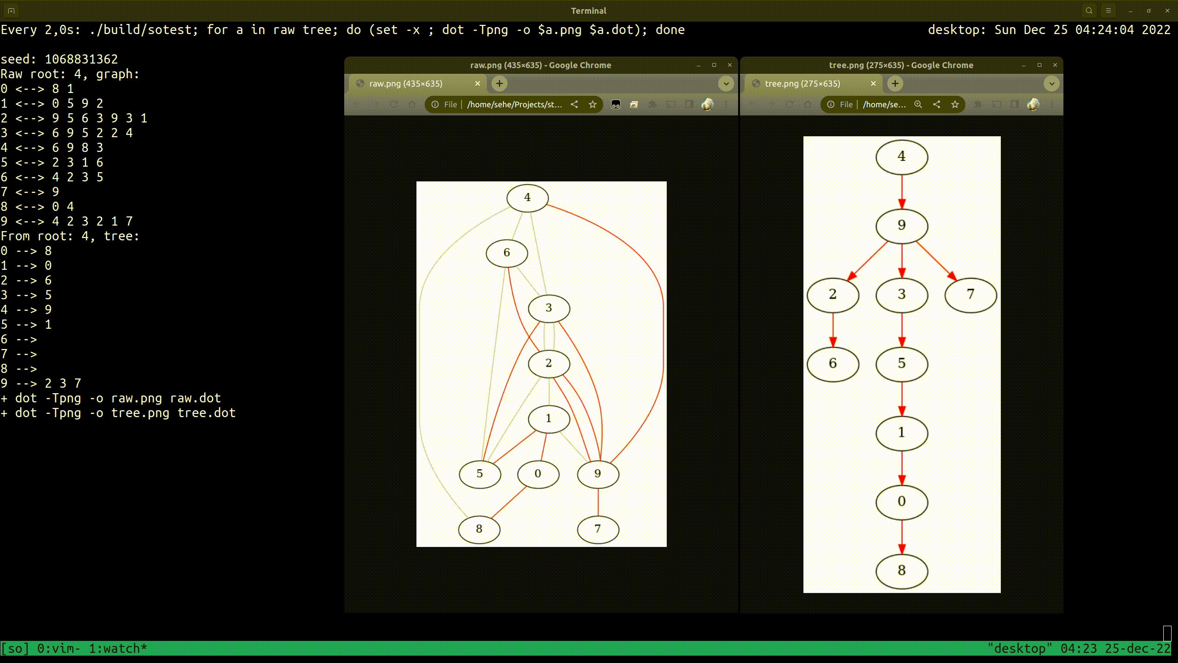
Task: Bookmark raw.png with the star icon
Action: pos(593,105)
